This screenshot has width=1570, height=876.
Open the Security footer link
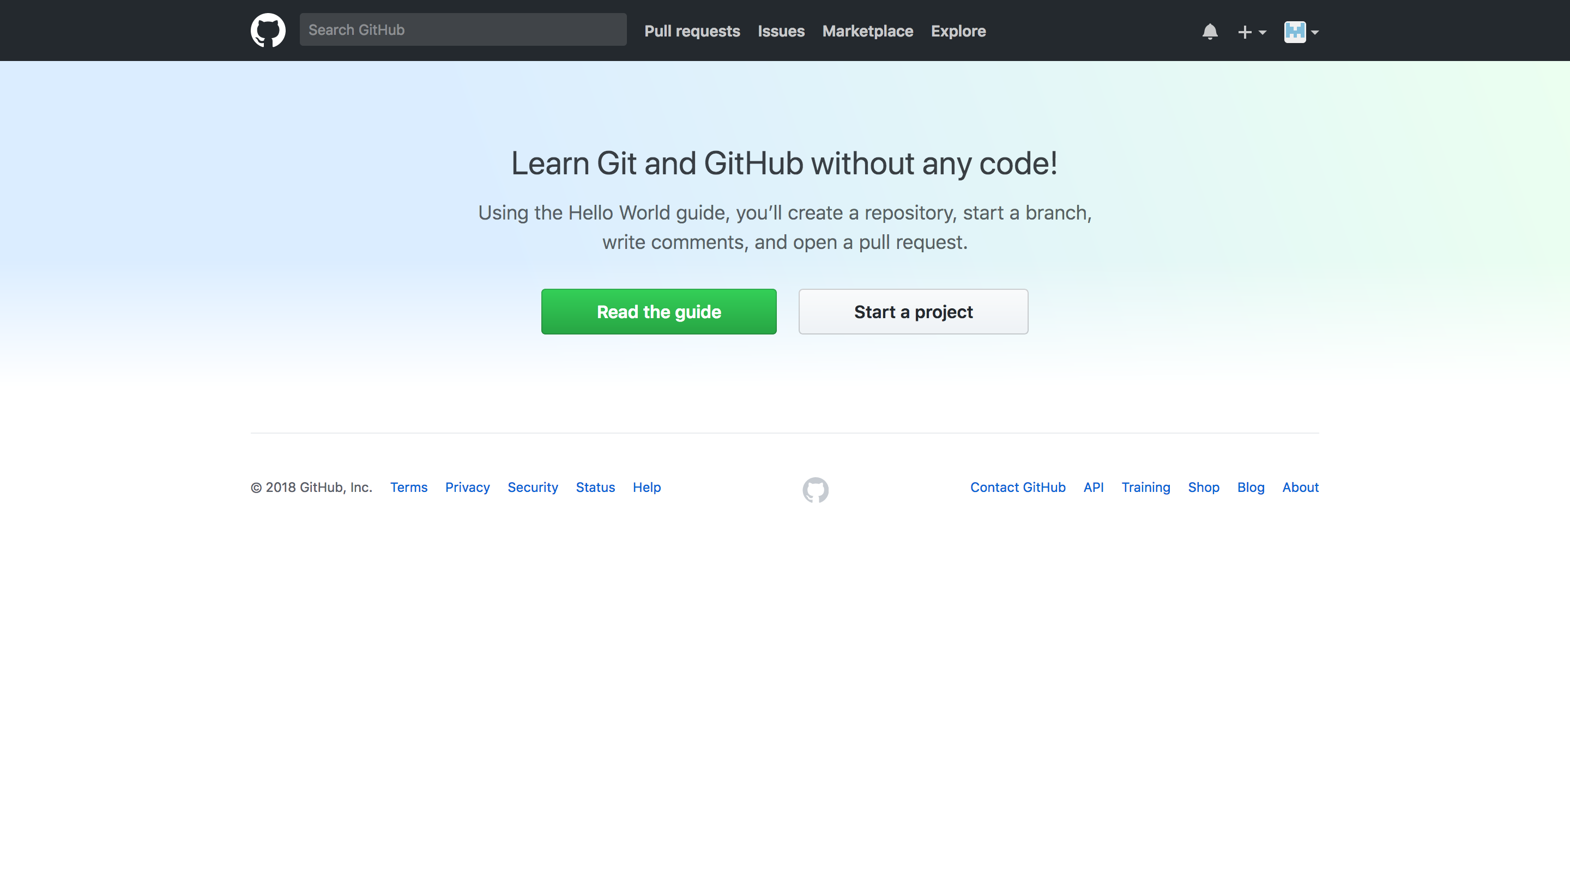click(x=532, y=488)
